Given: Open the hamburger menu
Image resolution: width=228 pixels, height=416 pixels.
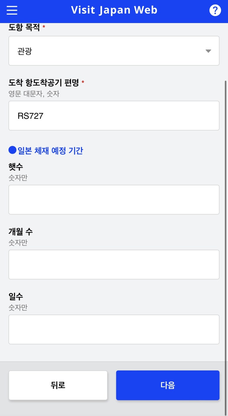Looking at the screenshot, I should tap(12, 10).
